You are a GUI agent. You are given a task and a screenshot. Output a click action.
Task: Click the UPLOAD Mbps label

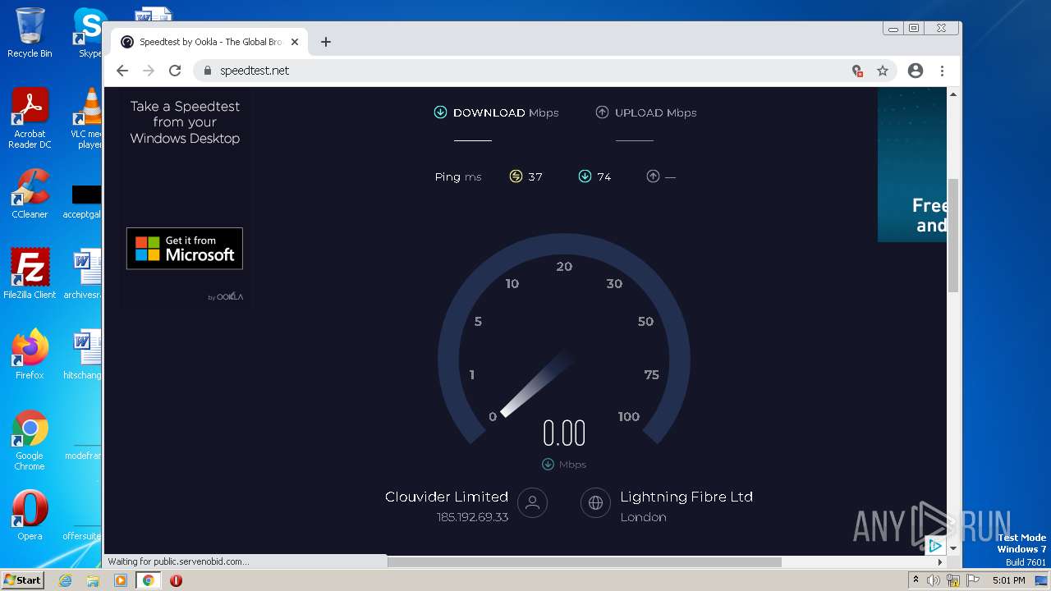(655, 112)
